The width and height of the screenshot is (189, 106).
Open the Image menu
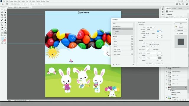pos(11,1)
